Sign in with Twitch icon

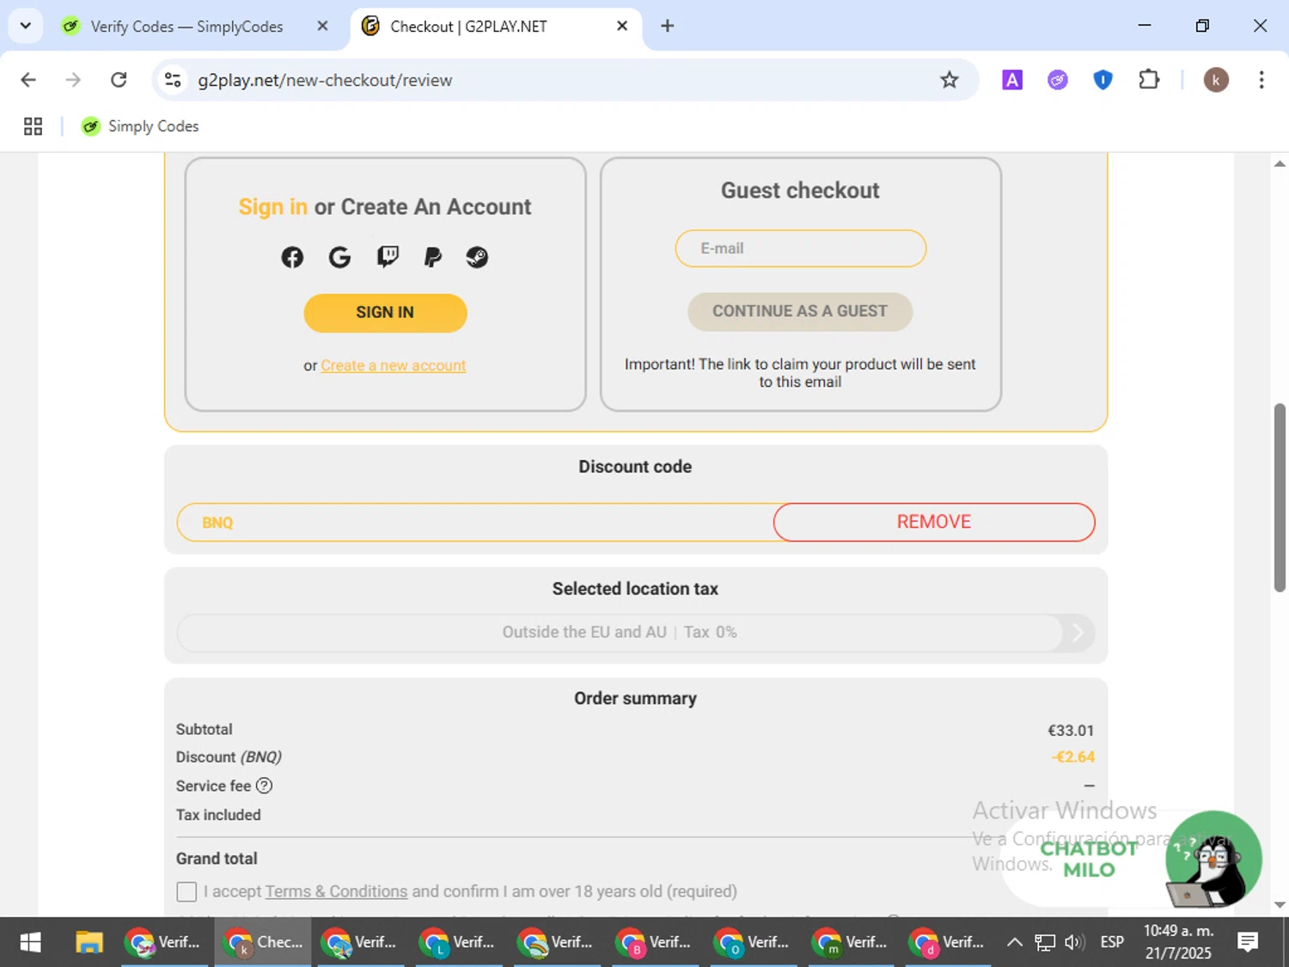tap(388, 257)
